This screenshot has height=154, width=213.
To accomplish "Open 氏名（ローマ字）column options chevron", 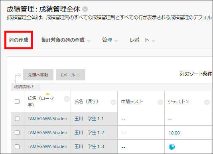I will tap(67, 99).
